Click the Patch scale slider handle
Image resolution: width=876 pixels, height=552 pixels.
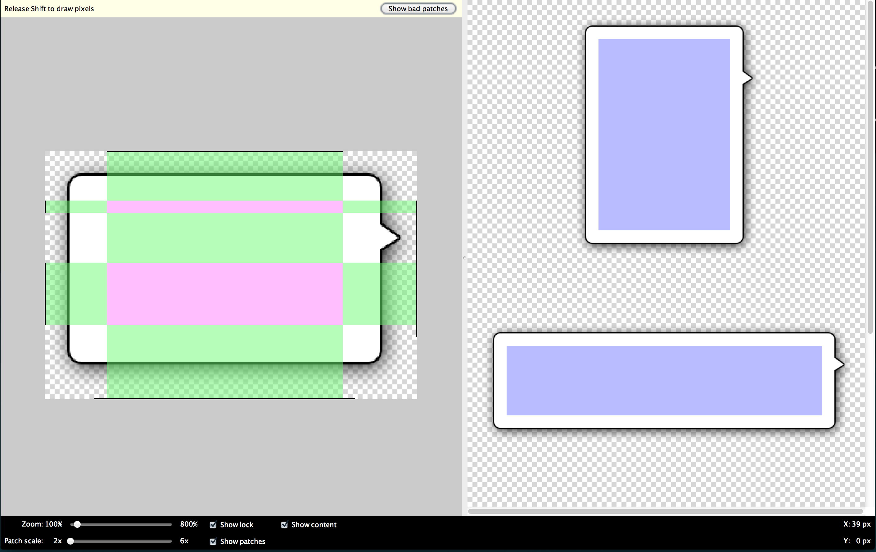[x=70, y=541]
